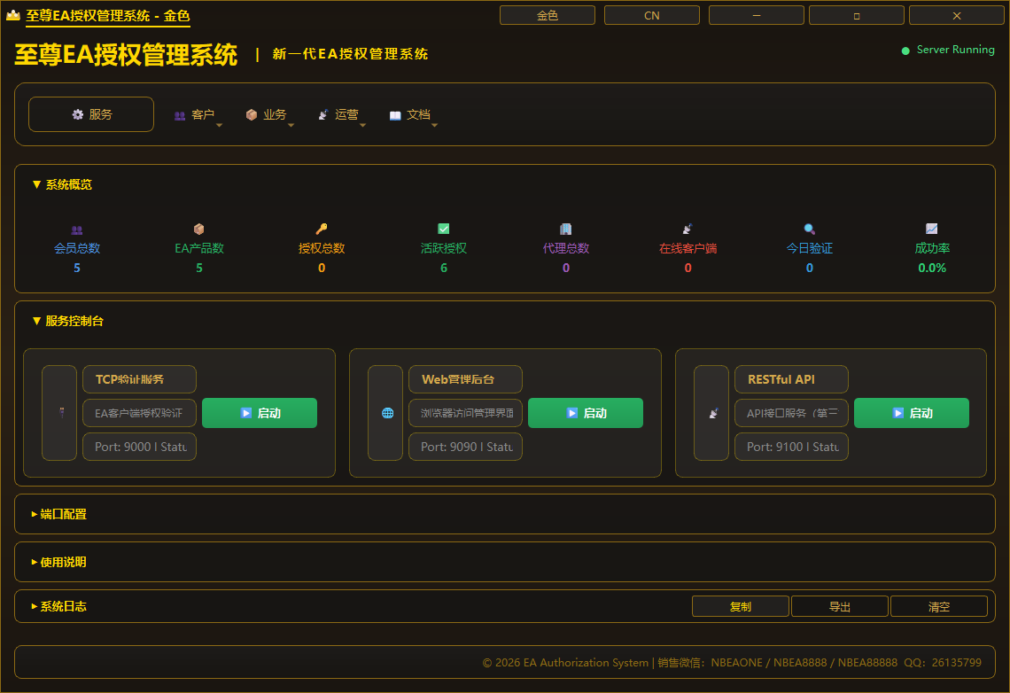Start the Web管理后台 service
Viewport: 1010px width, 693px height.
pyautogui.click(x=586, y=413)
